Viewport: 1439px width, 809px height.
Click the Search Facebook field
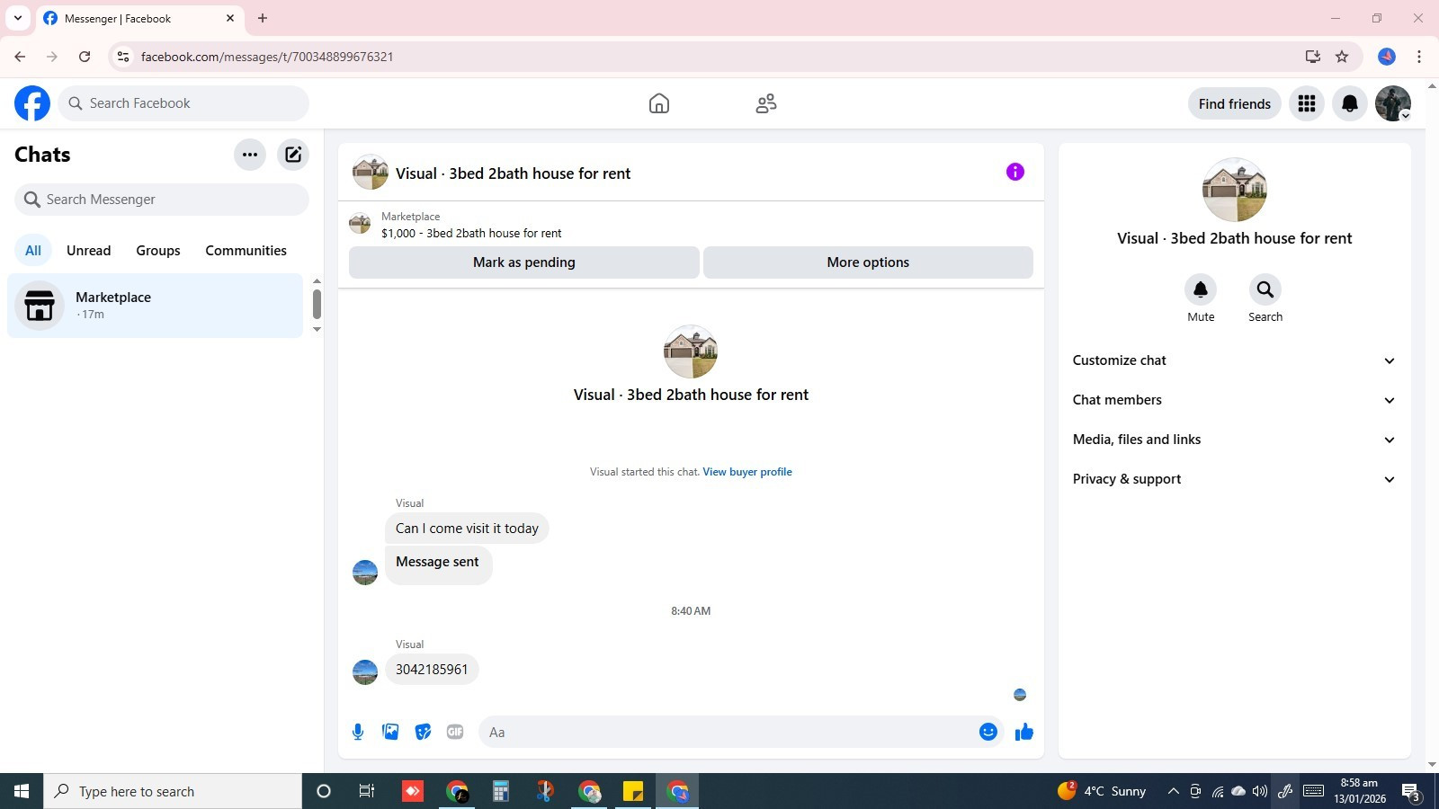pyautogui.click(x=183, y=103)
